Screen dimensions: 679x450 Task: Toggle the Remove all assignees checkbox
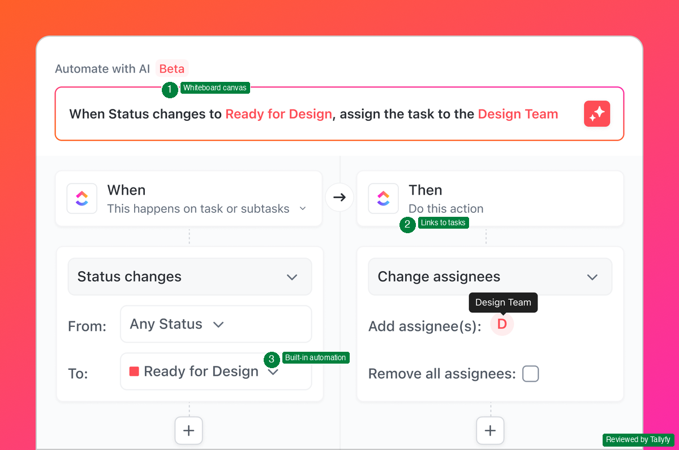(530, 373)
